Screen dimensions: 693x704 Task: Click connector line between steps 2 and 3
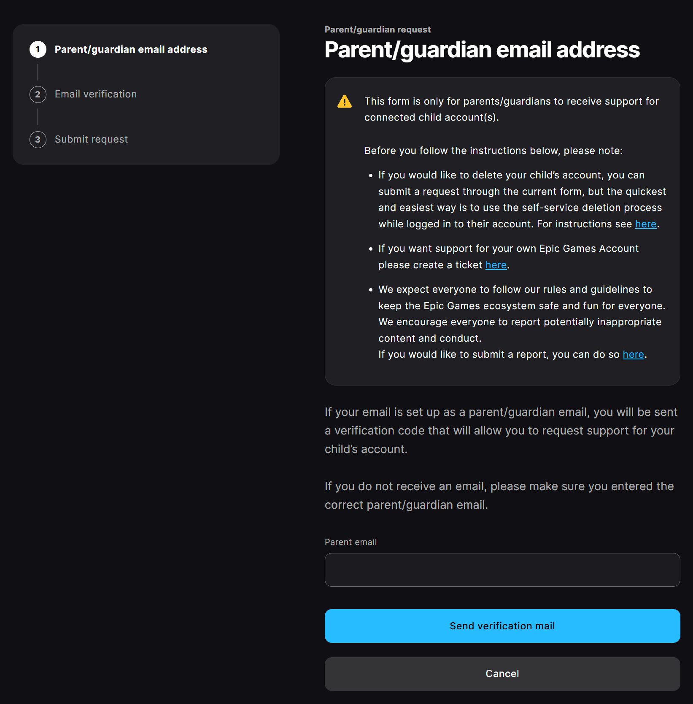pos(38,117)
